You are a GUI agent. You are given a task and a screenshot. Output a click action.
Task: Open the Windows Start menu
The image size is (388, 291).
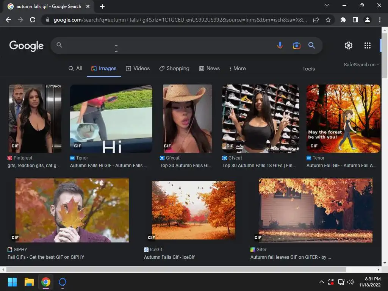pos(12,282)
